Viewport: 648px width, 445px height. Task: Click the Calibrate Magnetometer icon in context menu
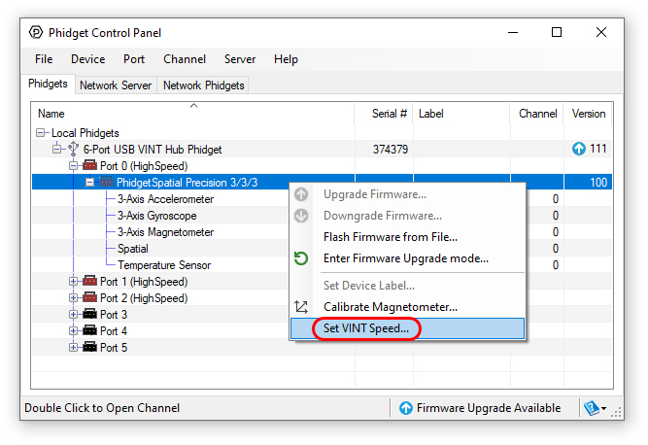coord(301,307)
